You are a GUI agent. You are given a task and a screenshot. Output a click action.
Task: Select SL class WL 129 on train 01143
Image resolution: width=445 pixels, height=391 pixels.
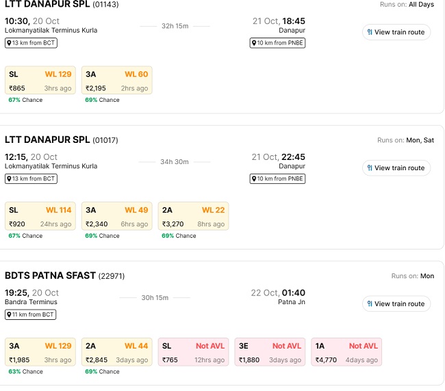40,81
